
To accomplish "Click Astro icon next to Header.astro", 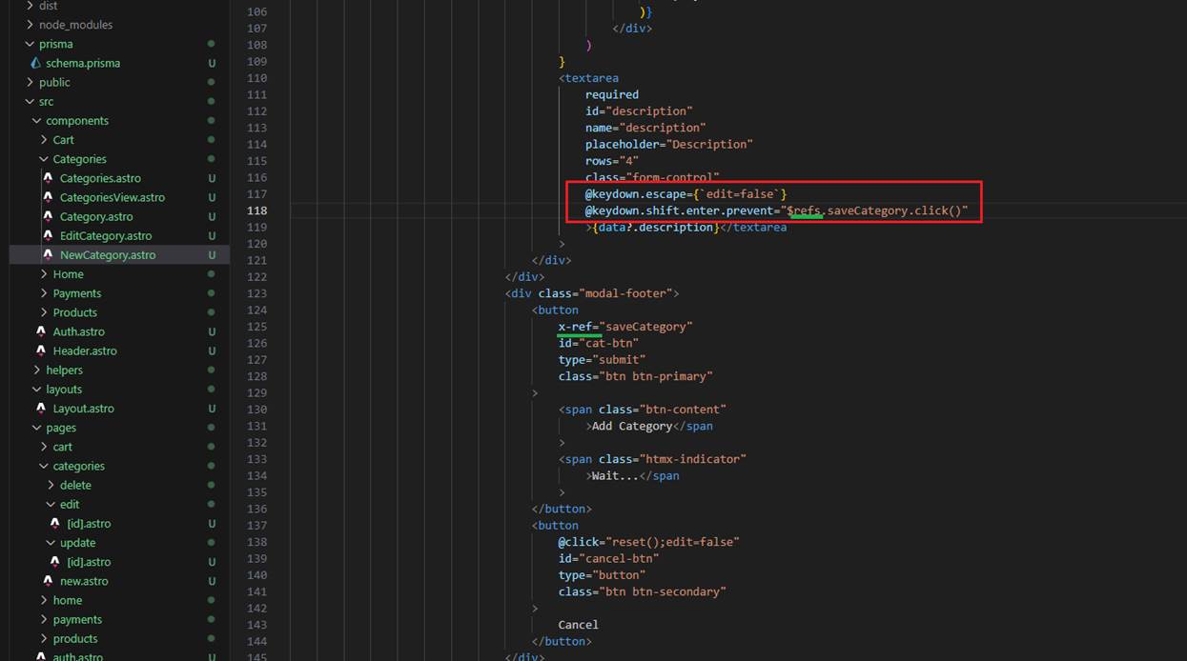I will point(41,351).
